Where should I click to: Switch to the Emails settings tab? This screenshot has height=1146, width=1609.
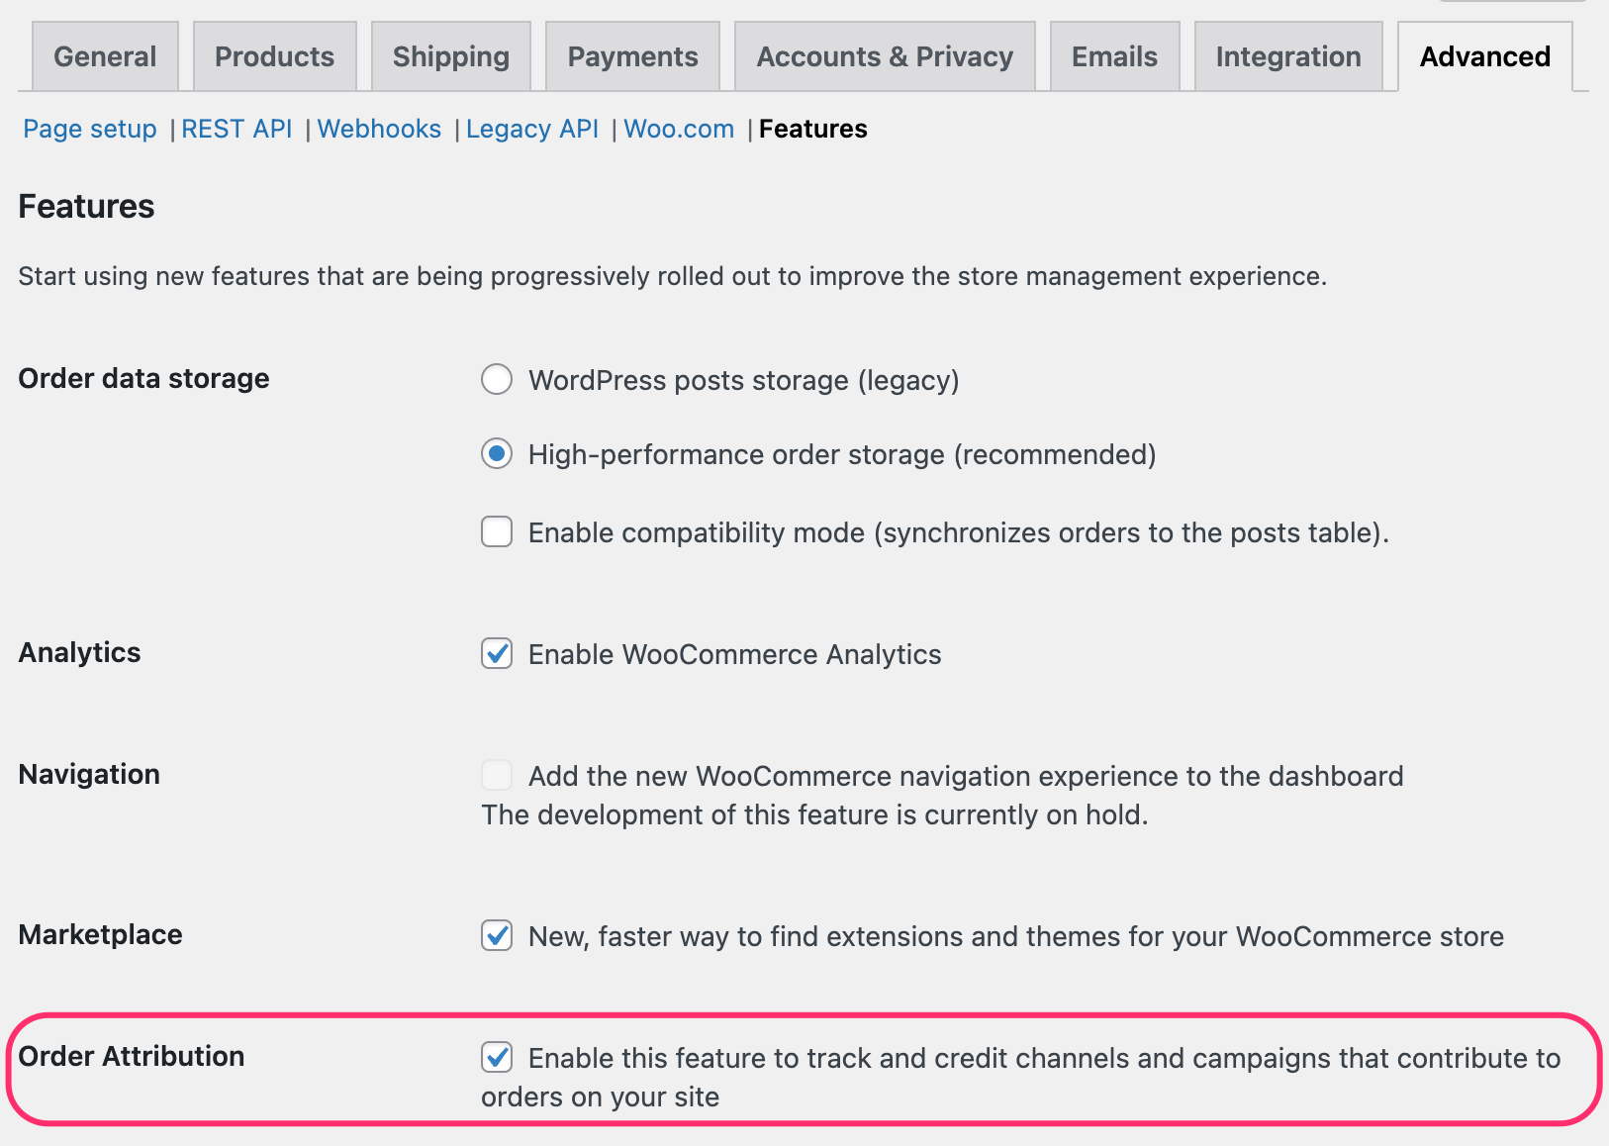point(1114,56)
